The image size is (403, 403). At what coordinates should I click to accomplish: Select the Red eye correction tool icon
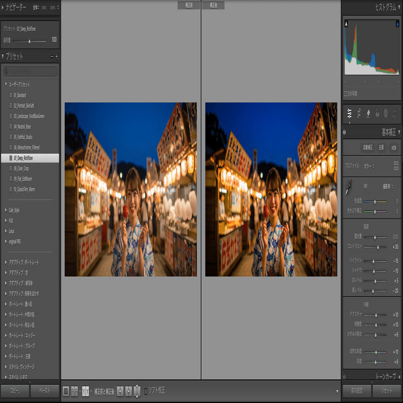377,113
